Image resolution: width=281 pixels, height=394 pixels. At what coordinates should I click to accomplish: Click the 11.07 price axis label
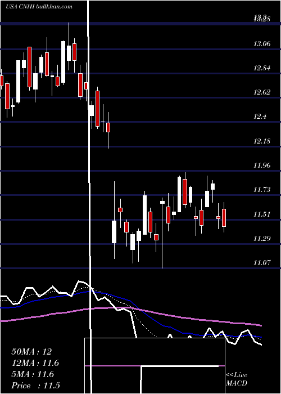(x=262, y=263)
